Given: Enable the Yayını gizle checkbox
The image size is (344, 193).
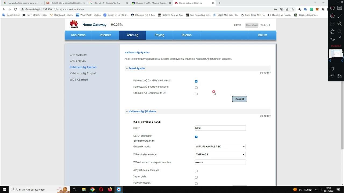Looking at the screenshot, I should point(196,177).
